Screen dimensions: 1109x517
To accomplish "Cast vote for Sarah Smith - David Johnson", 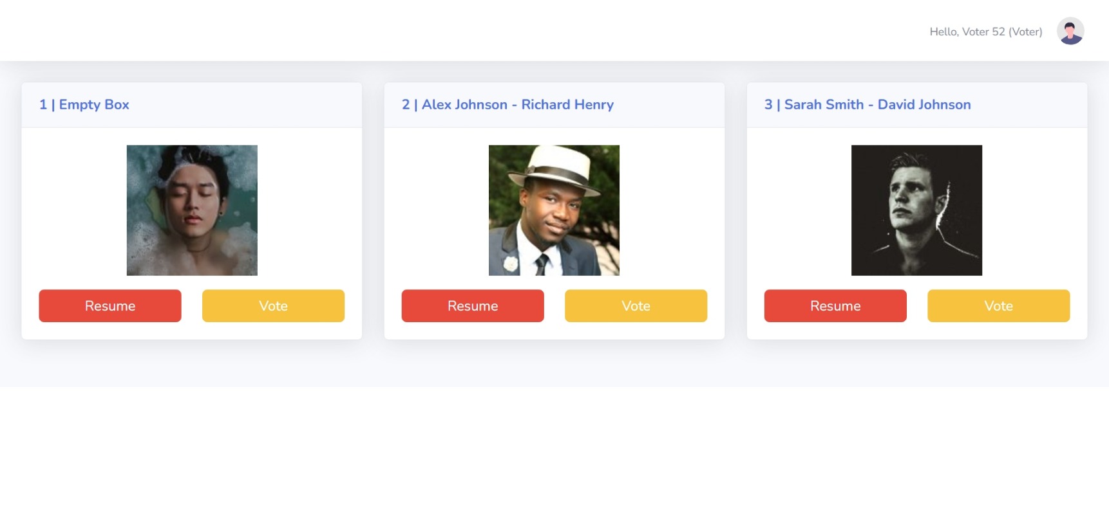I will pos(998,306).
